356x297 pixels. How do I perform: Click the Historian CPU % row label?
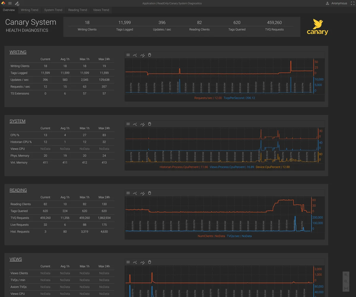point(21,142)
